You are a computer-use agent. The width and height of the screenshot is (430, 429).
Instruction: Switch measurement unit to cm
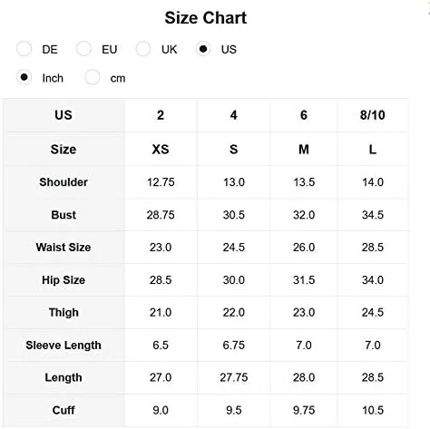click(x=93, y=78)
